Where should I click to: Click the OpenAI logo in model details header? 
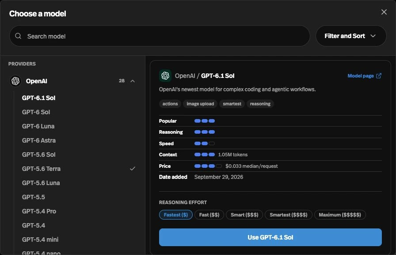coord(165,76)
